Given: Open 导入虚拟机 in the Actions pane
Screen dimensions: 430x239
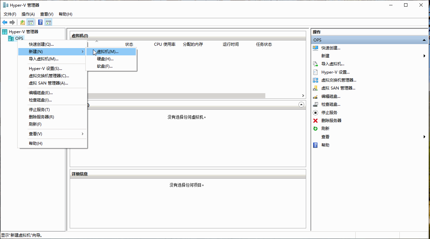Looking at the screenshot, I should coord(333,64).
